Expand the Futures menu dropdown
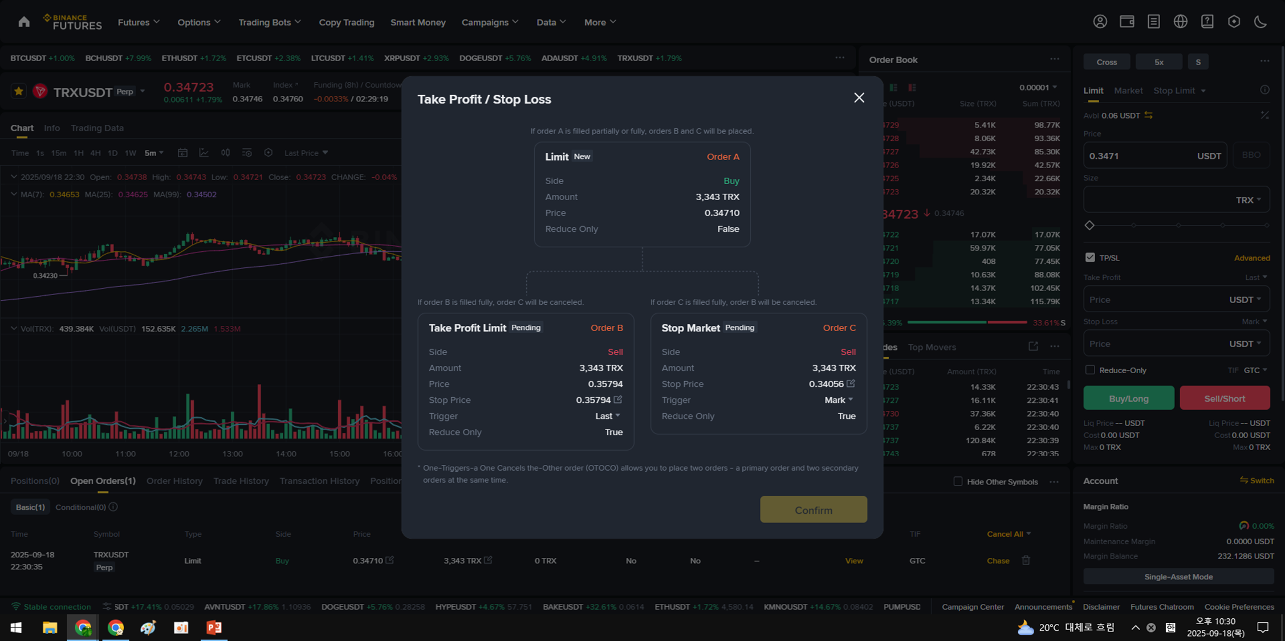Screen dimensions: 1285x641 click(139, 22)
